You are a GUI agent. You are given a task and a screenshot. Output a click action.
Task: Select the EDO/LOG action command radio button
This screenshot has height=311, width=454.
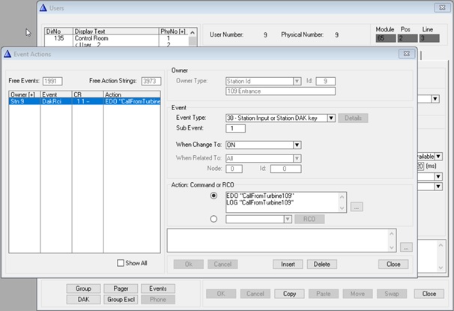click(216, 195)
